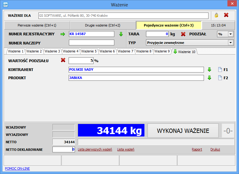Open the Ważenie 5 tab
The height and width of the screenshot is (174, 239).
click(89, 51)
